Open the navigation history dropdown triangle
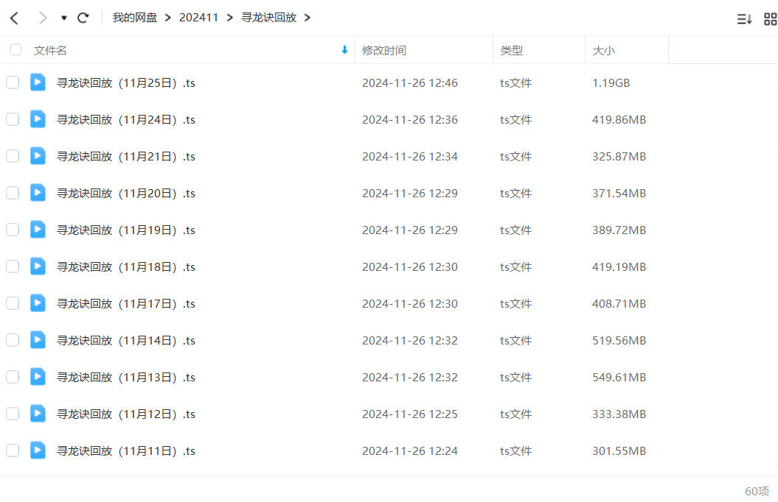The image size is (778, 502). click(64, 18)
